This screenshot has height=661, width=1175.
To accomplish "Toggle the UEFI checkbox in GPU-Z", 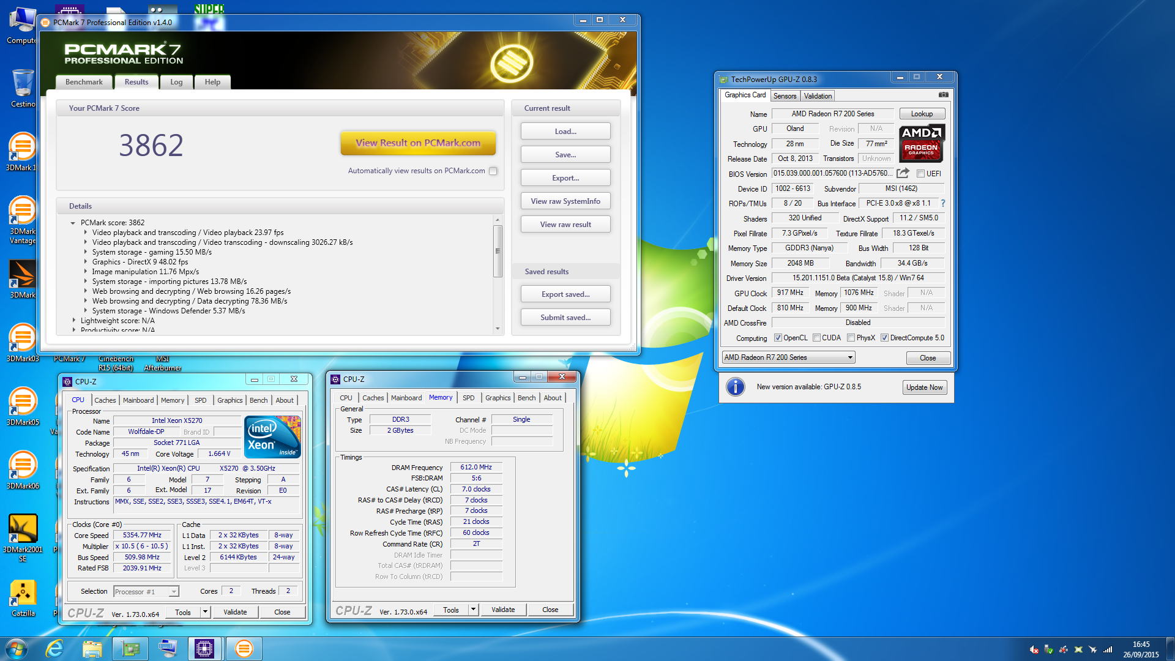I will pyautogui.click(x=920, y=174).
